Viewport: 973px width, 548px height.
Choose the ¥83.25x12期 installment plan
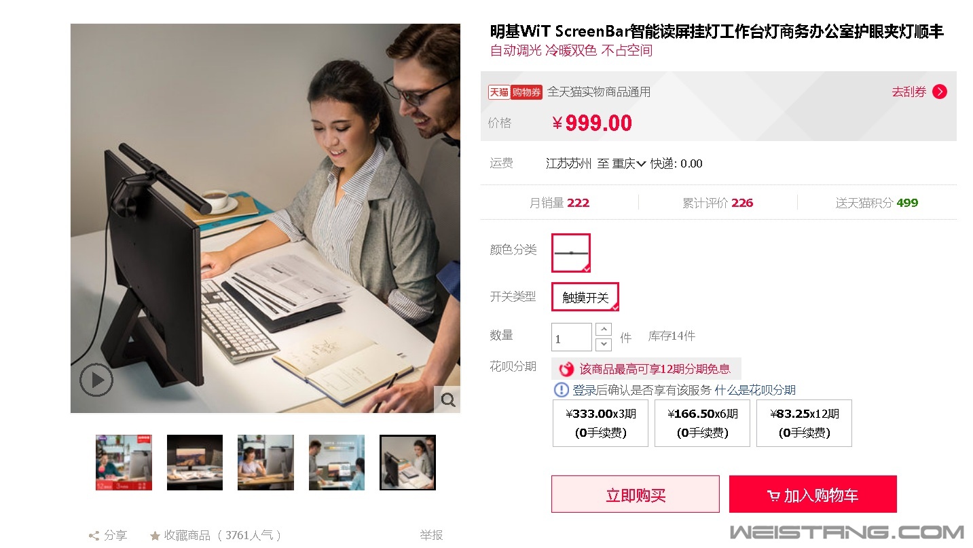coord(804,423)
